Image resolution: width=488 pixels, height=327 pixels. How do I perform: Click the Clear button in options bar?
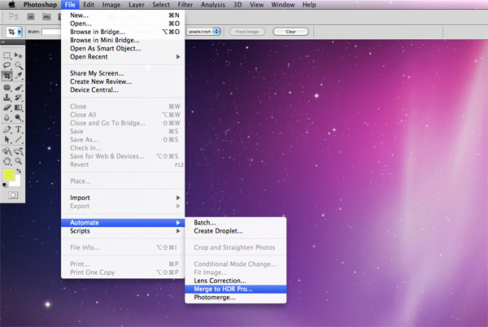[x=290, y=32]
